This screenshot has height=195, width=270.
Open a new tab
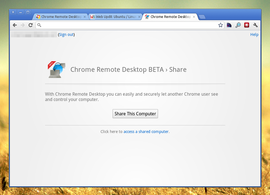coord(202,17)
